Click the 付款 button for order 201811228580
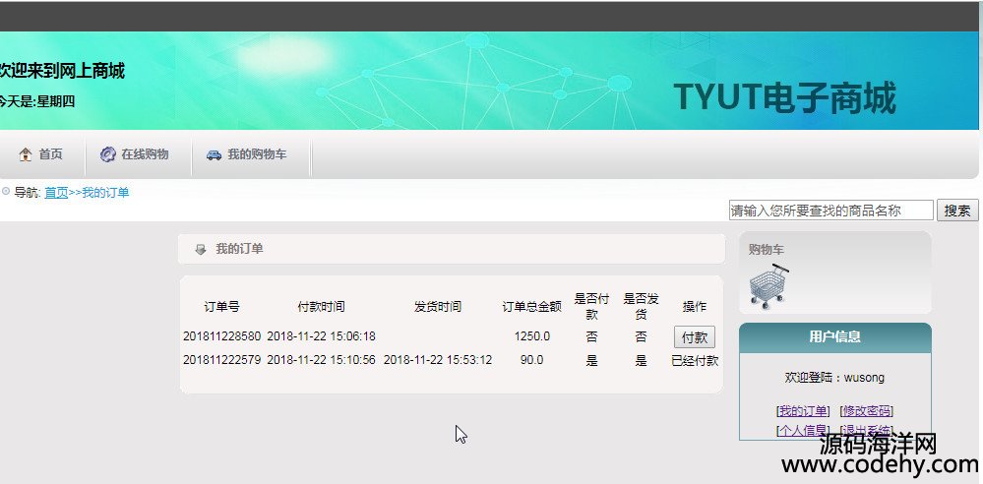This screenshot has height=484, width=983. coord(695,337)
